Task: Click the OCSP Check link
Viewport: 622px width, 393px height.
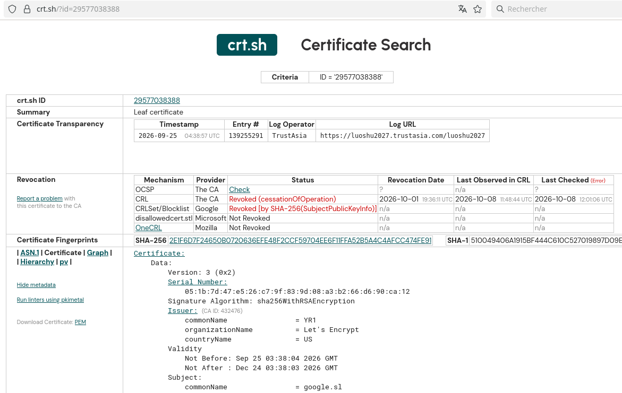Action: point(239,189)
